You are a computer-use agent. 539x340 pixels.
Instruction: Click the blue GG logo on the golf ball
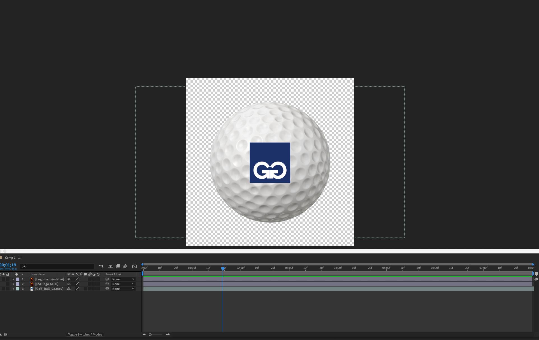click(x=270, y=163)
